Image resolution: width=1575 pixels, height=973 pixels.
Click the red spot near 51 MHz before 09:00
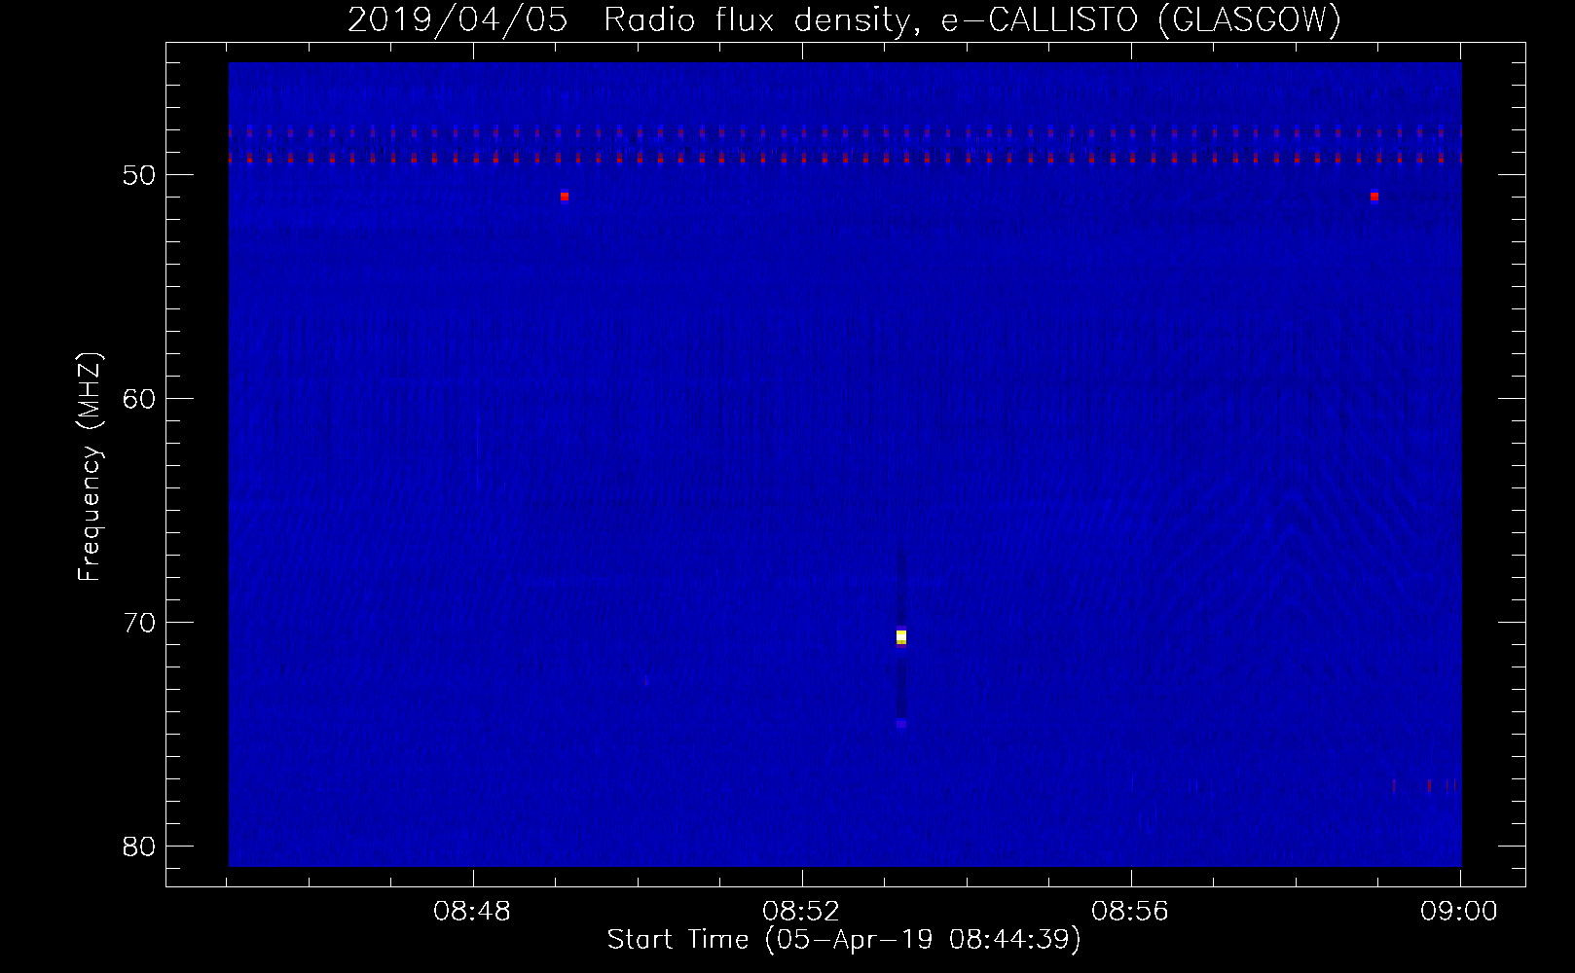1374,197
